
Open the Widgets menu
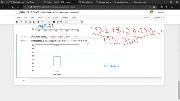coord(65,17)
